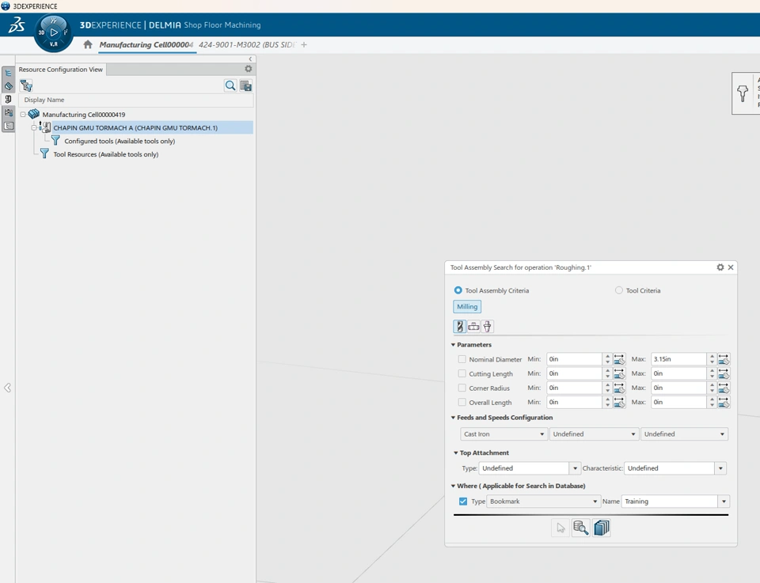This screenshot has height=583, width=760.
Task: Toggle the Milling filter button
Action: (x=467, y=306)
